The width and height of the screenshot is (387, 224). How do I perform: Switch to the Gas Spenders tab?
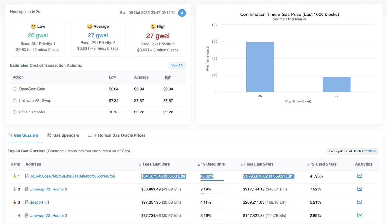[x=63, y=135]
